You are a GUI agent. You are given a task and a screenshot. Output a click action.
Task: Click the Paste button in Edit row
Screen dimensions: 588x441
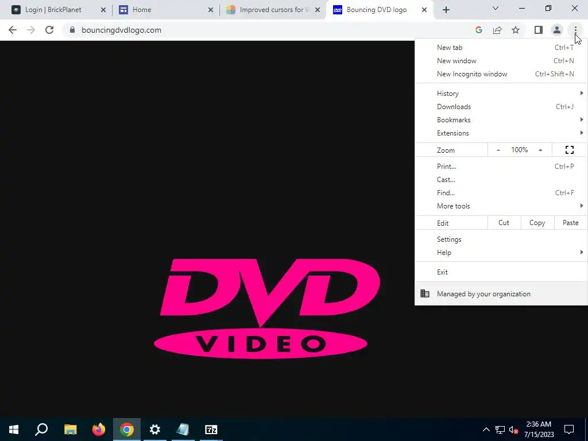(x=570, y=223)
